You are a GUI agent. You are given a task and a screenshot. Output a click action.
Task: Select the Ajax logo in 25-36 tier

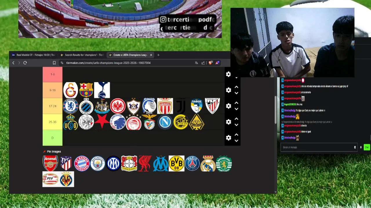coord(86,122)
